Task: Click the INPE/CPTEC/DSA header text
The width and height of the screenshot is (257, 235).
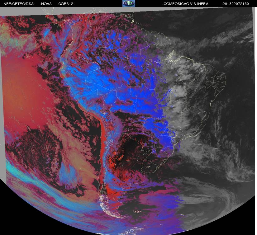Action: coord(18,4)
